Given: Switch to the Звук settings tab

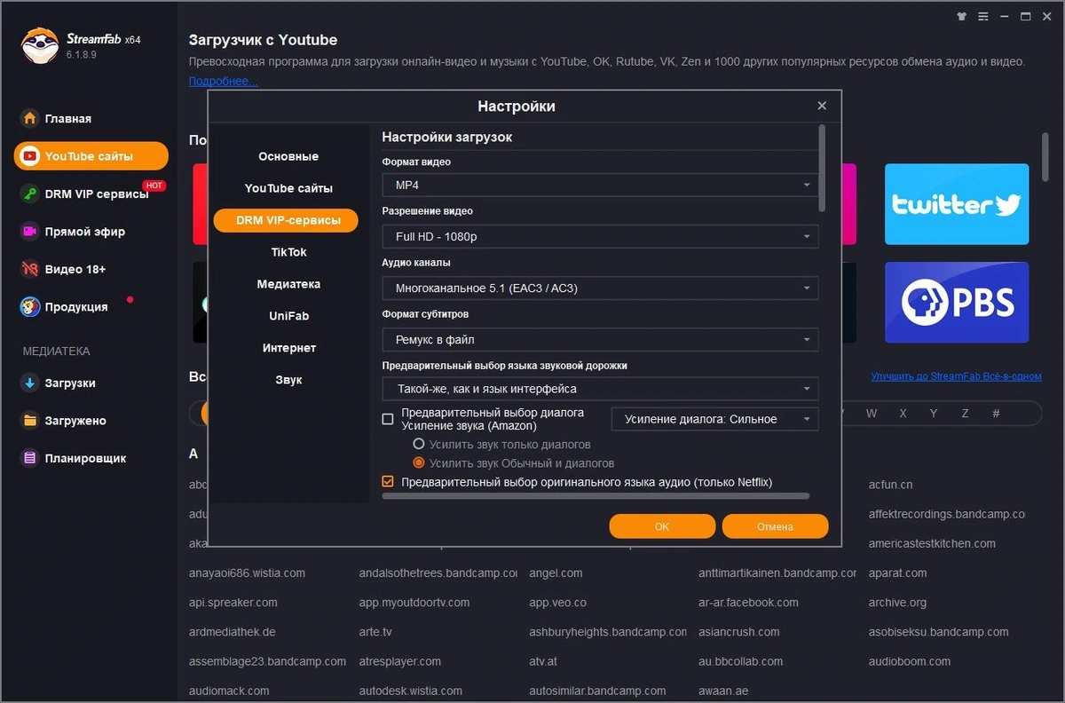Looking at the screenshot, I should (288, 380).
